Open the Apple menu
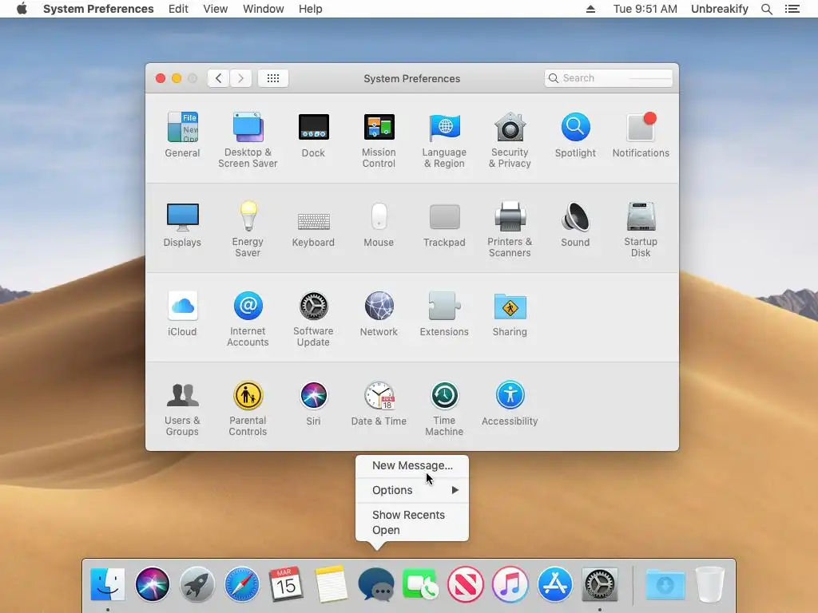818x613 pixels. tap(22, 9)
